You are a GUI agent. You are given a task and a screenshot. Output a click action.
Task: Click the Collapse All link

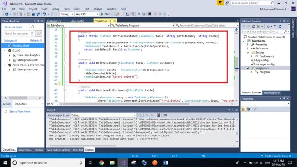(x=11, y=41)
